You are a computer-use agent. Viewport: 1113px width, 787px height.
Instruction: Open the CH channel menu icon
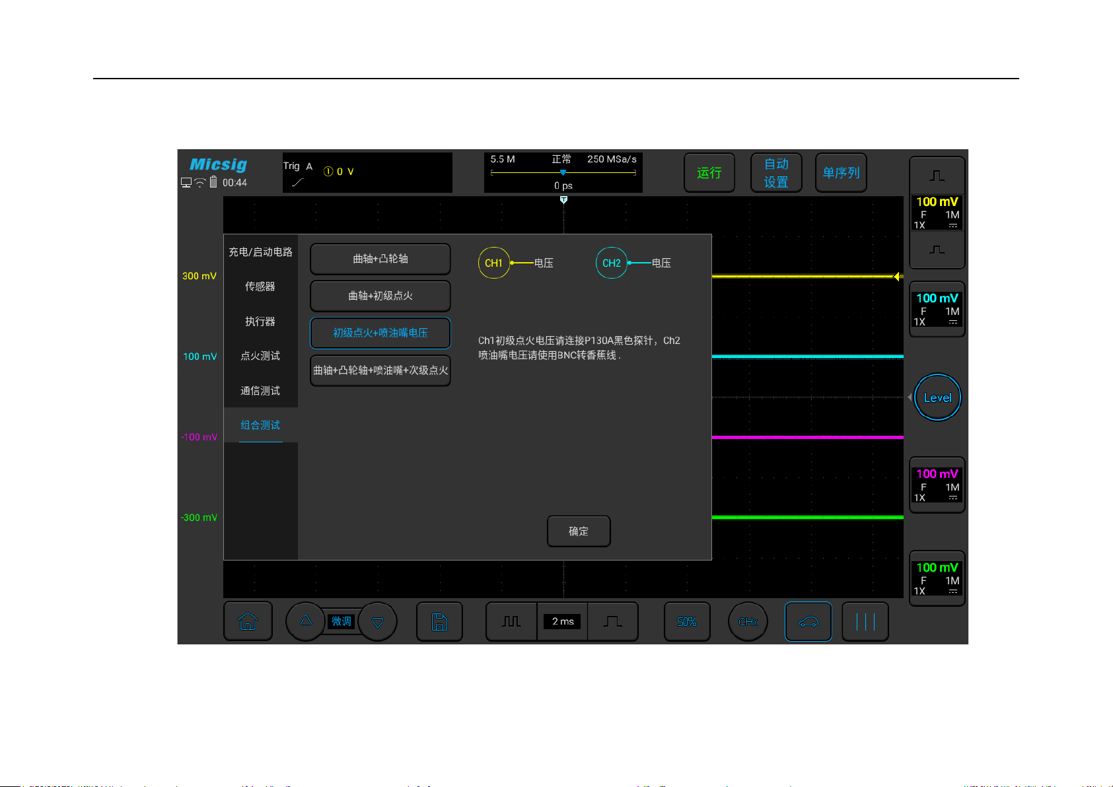point(748,621)
